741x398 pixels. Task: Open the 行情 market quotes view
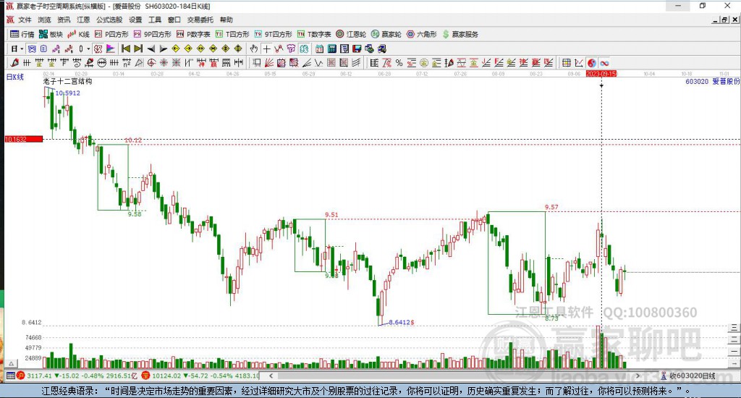(22, 34)
